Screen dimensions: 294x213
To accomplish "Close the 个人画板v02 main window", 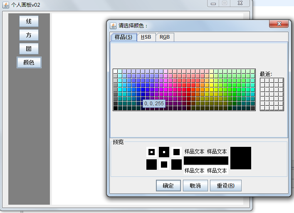I will tap(240, 3).
